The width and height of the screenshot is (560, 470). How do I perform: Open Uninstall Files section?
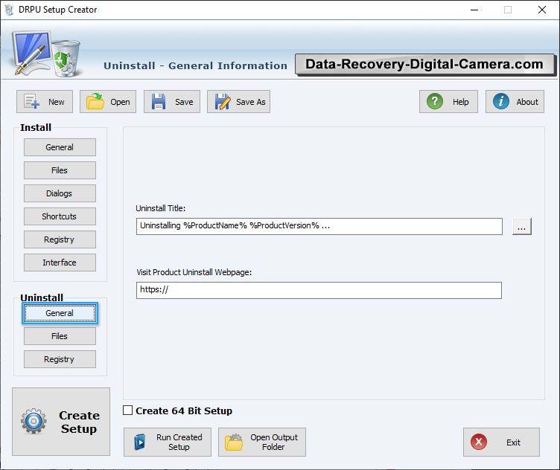click(x=60, y=336)
